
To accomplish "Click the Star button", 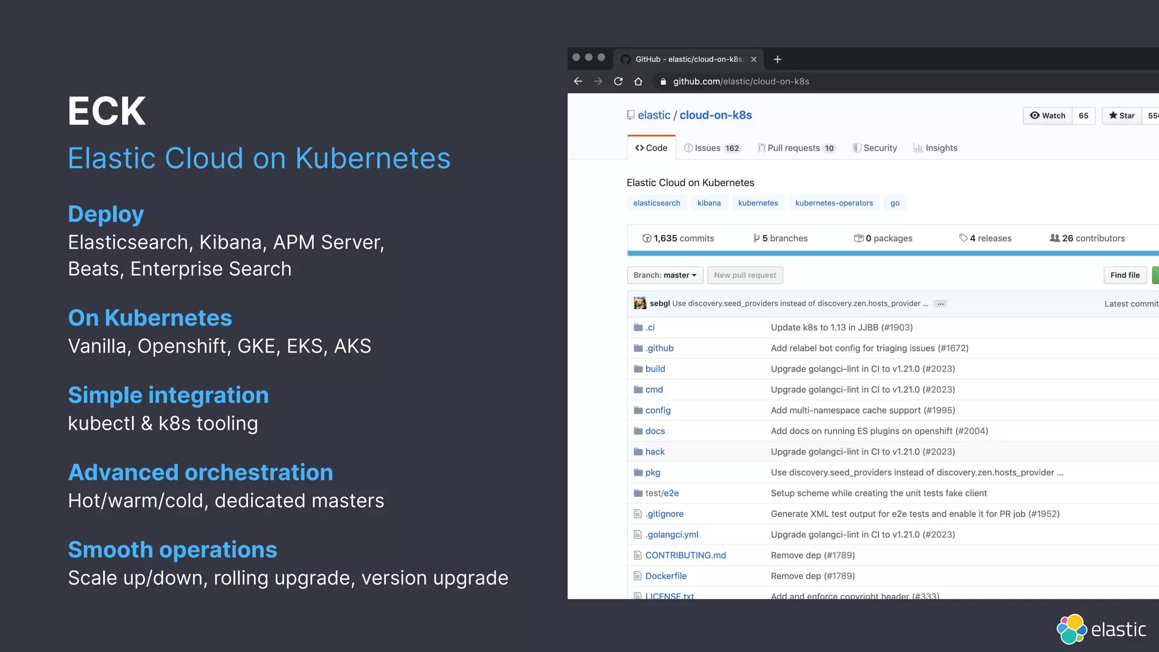I will 1122,115.
